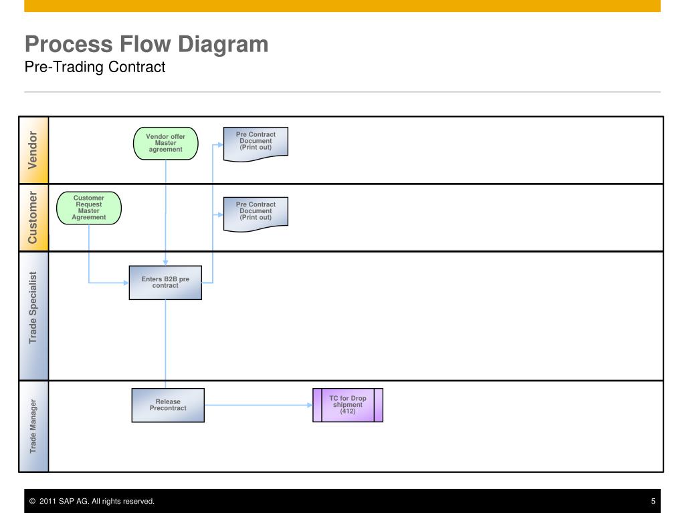Click the Process Flow Diagram title
Viewport: 685px width, 513px height.
tap(146, 44)
